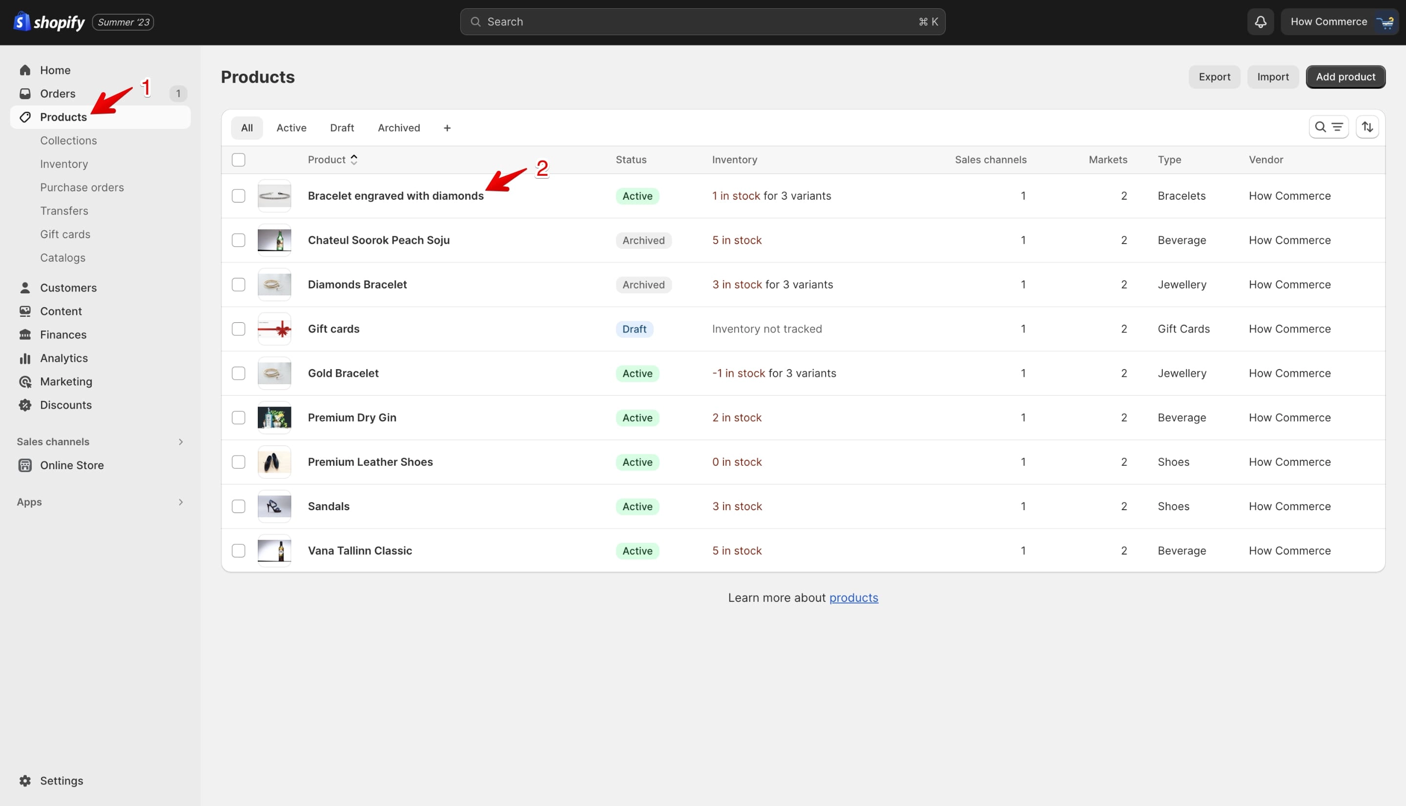Click the orders count badge 1

click(178, 94)
